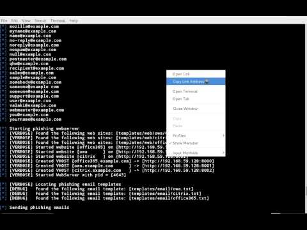
Task: Choose Open Terminal in context menu
Action: click(196, 91)
